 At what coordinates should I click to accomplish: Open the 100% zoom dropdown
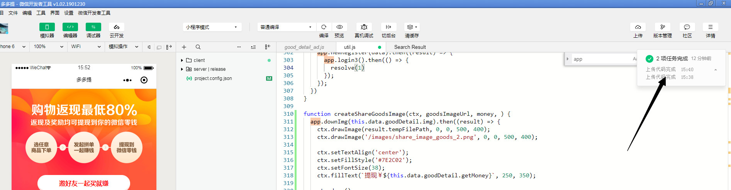click(49, 47)
